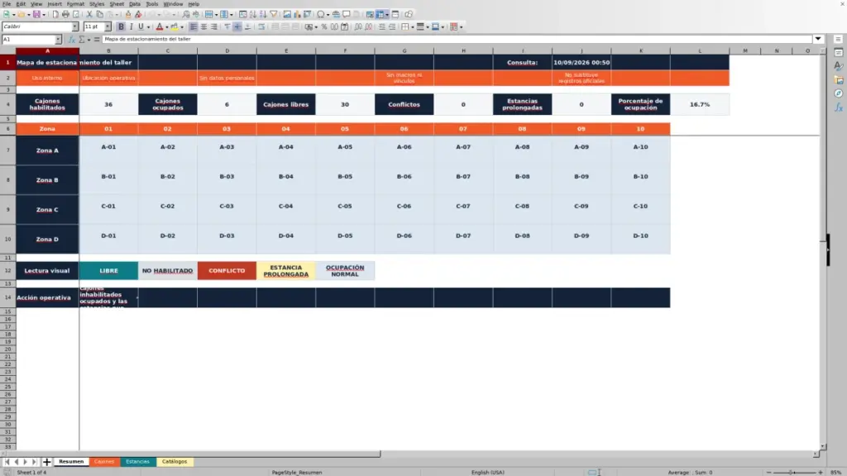847x476 pixels.
Task: Click the add new sheet plus button
Action: [x=46, y=461]
